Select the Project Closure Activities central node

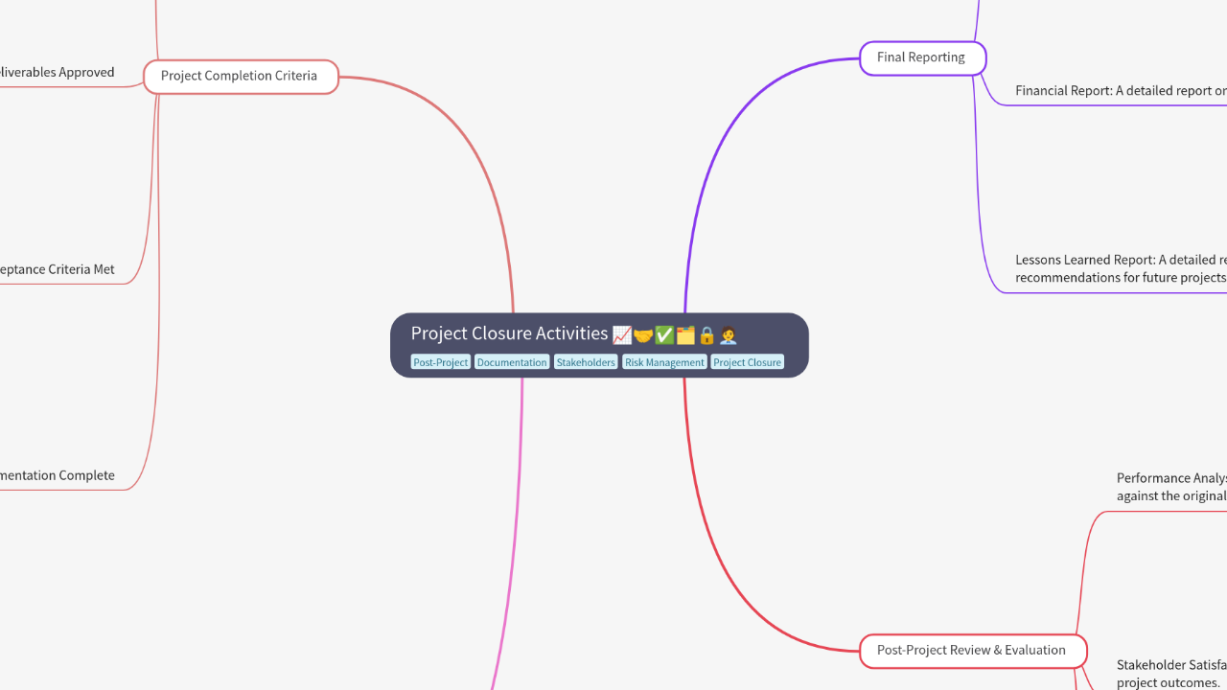pos(599,345)
